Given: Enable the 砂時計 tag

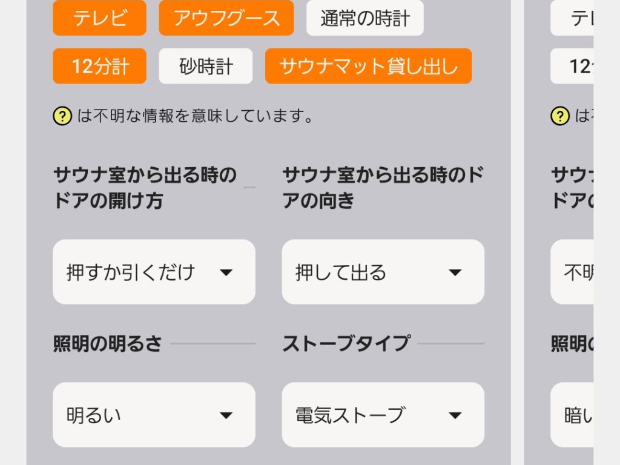Looking at the screenshot, I should 205,66.
